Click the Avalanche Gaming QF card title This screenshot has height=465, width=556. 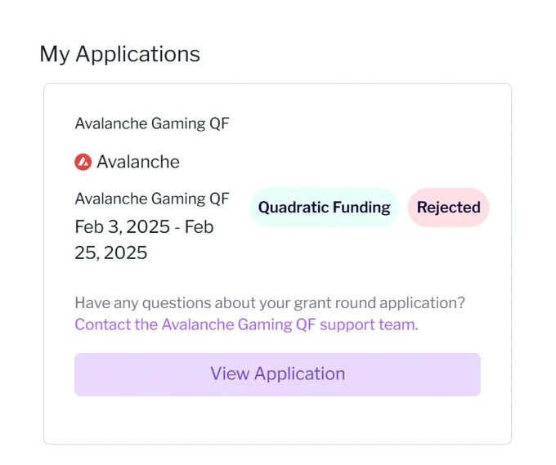(152, 123)
